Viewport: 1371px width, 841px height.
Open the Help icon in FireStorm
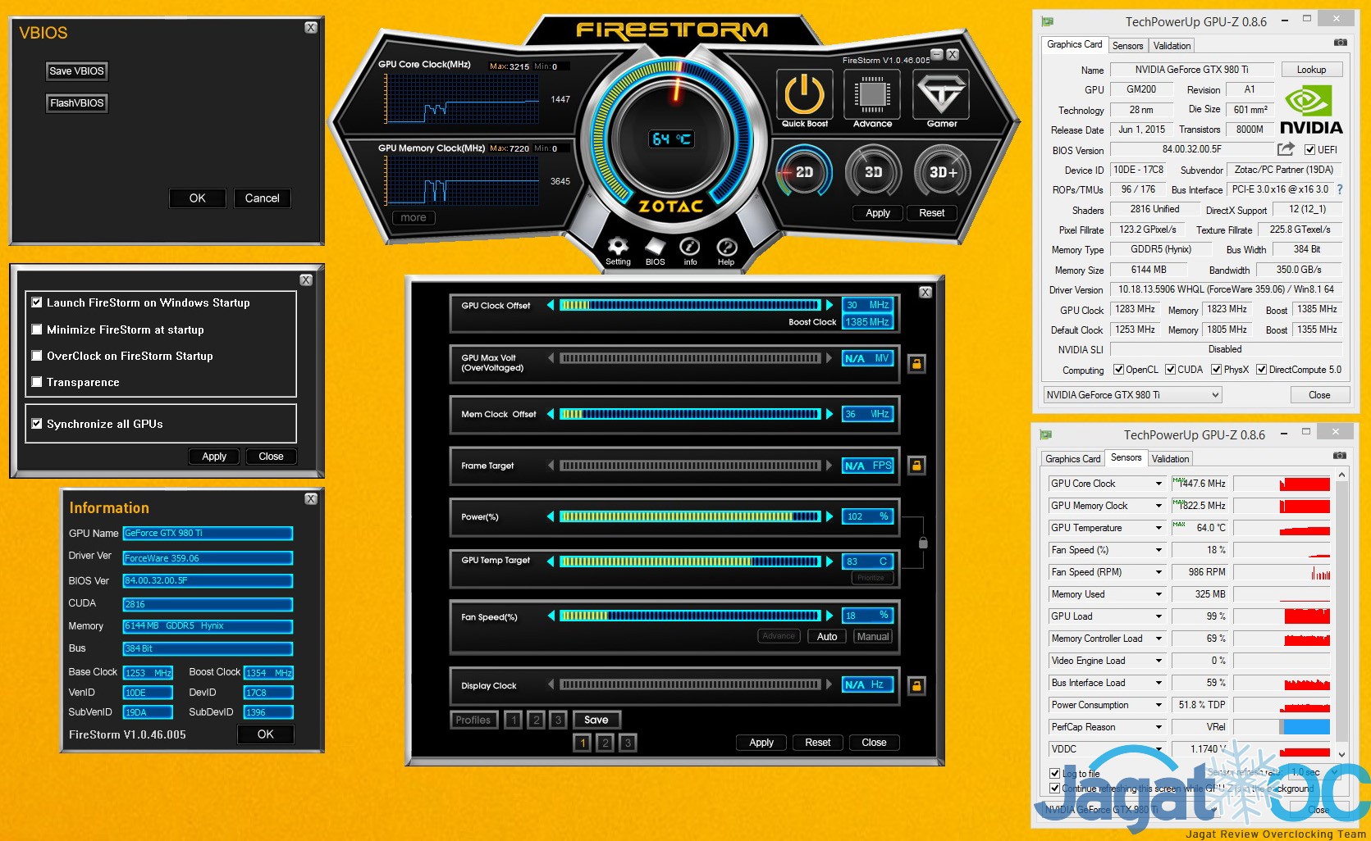tap(727, 248)
